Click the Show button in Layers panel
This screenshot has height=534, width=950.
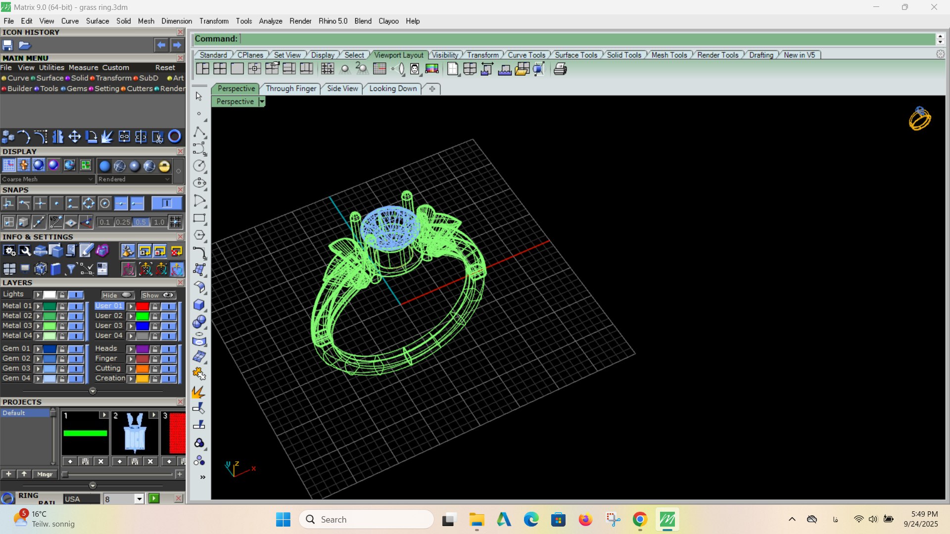pos(158,295)
